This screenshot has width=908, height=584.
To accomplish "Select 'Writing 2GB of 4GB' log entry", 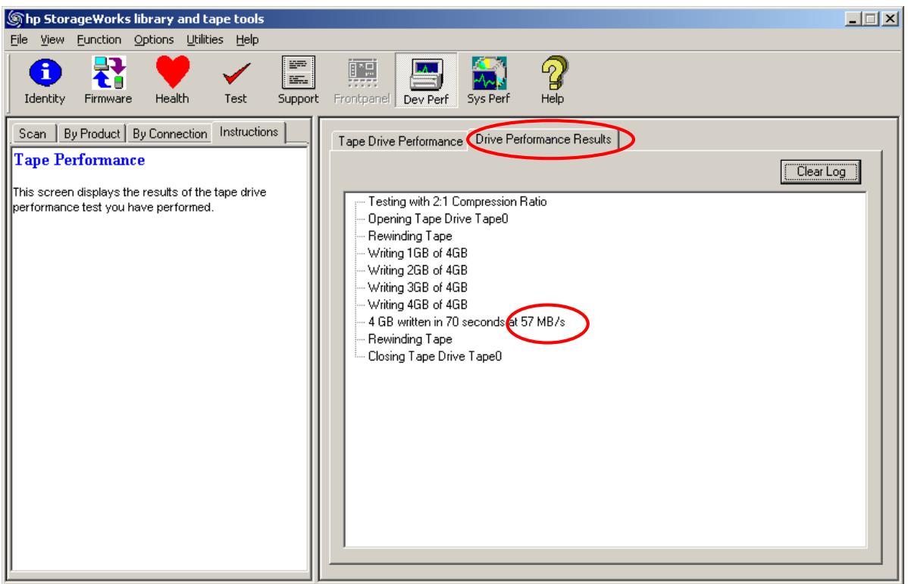I will click(418, 270).
